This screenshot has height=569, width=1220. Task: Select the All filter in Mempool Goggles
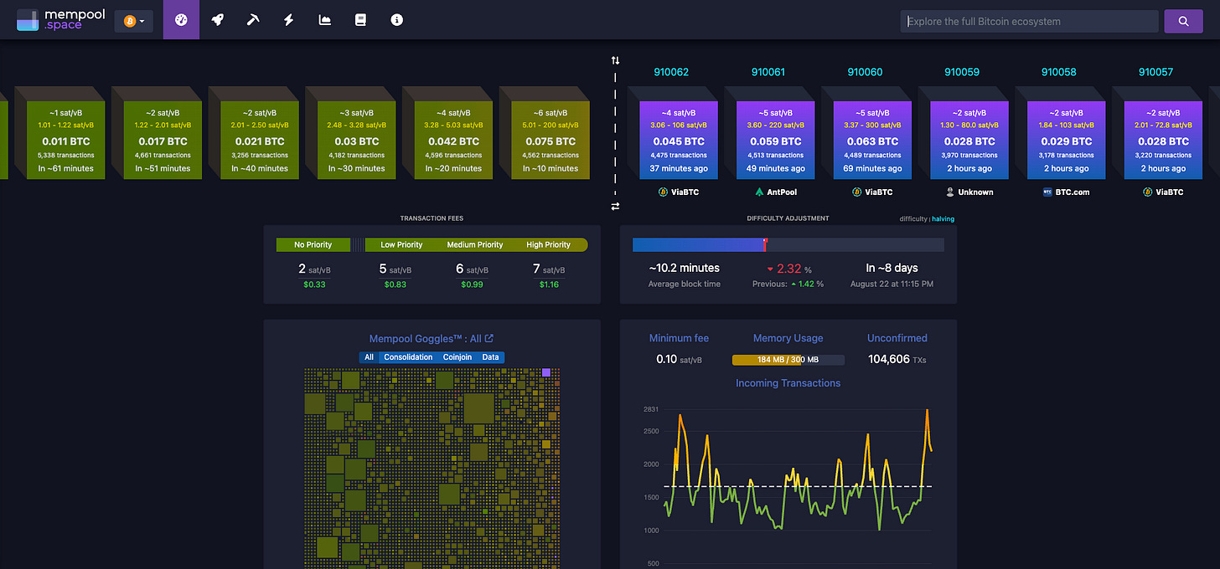(x=369, y=356)
